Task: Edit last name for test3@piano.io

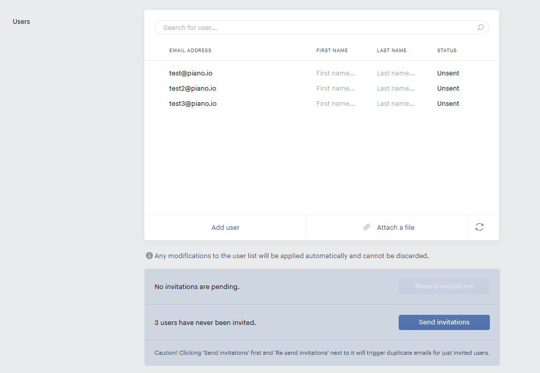Action: click(x=396, y=104)
